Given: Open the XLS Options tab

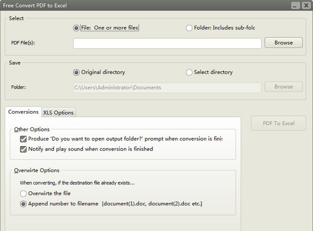Looking at the screenshot, I should click(58, 113).
